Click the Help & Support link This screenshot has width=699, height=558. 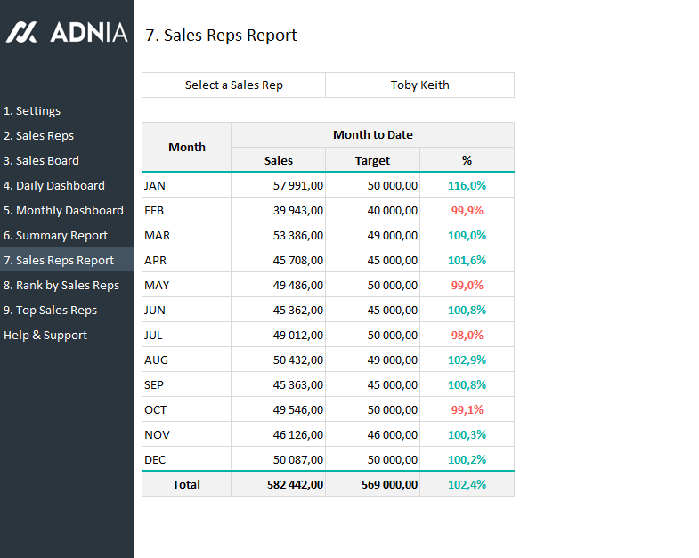pos(45,336)
